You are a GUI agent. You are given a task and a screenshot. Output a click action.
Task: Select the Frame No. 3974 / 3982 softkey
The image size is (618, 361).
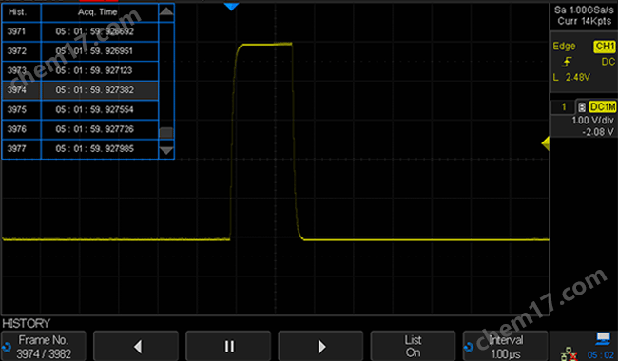[x=44, y=346]
